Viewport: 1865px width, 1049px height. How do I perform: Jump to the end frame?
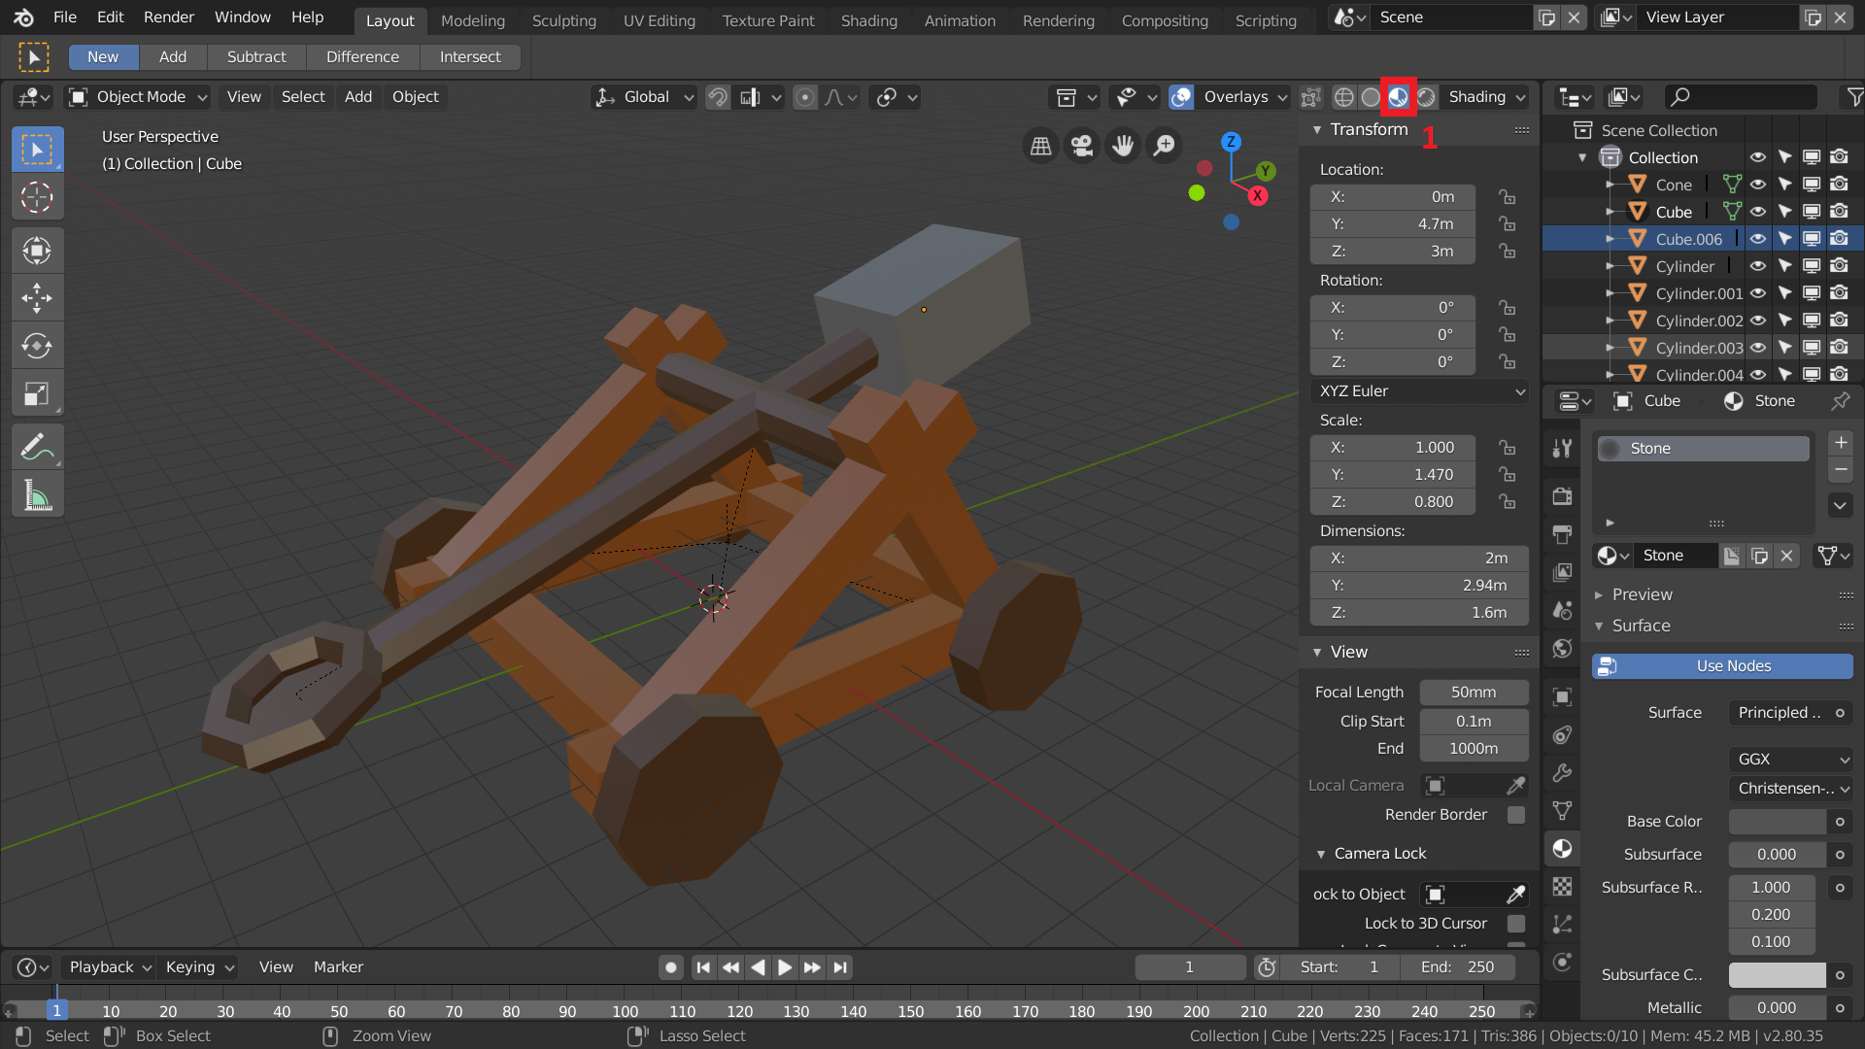pos(841,967)
